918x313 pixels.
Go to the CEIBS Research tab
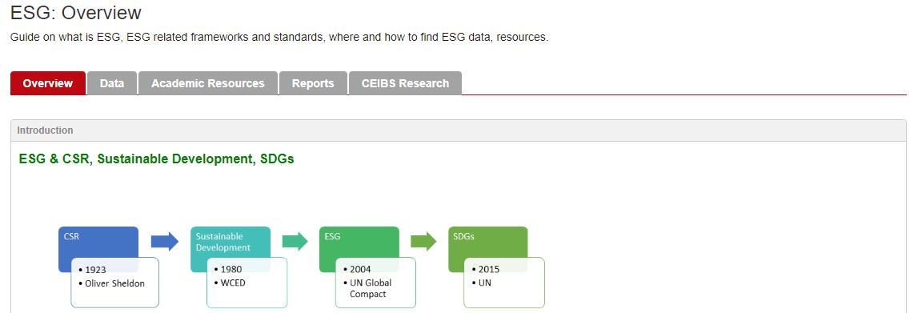coord(405,83)
